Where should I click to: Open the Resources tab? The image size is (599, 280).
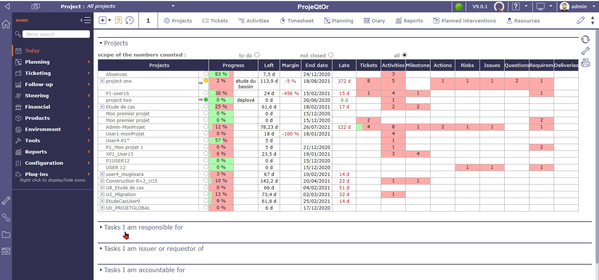tap(523, 21)
